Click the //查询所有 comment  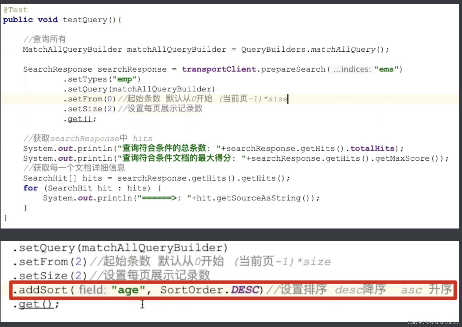[45, 39]
